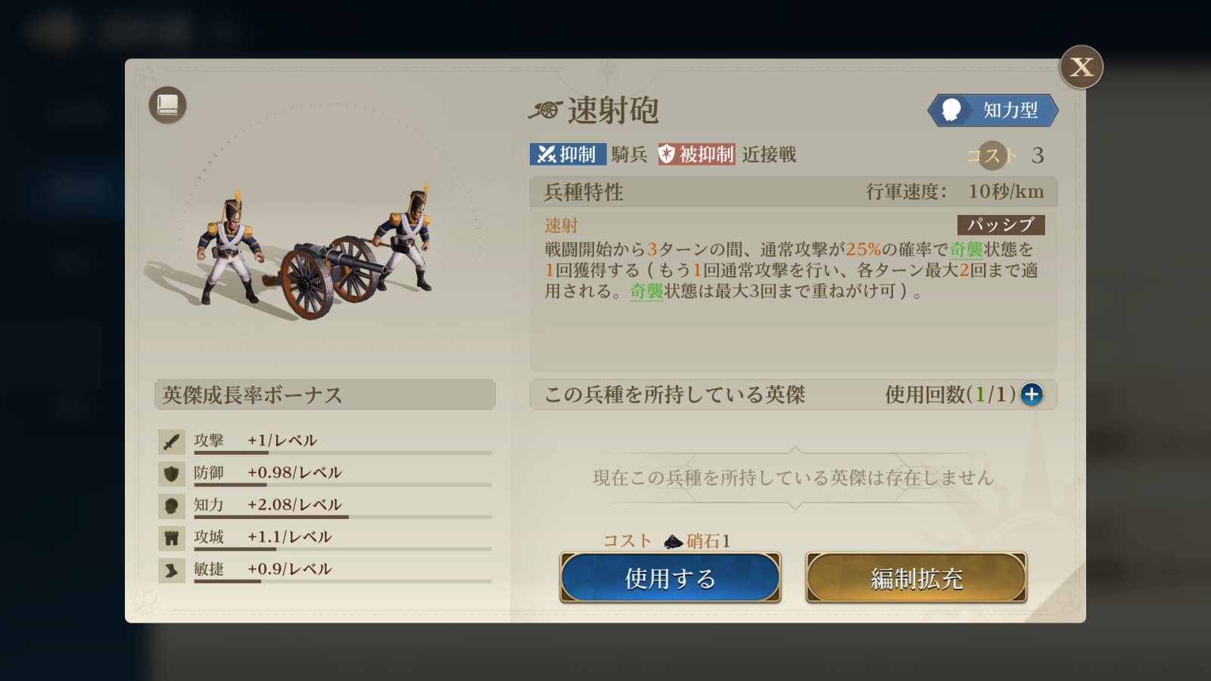Click the 防御 shield stat icon
Screen dimensions: 1211x681
[x=172, y=474]
